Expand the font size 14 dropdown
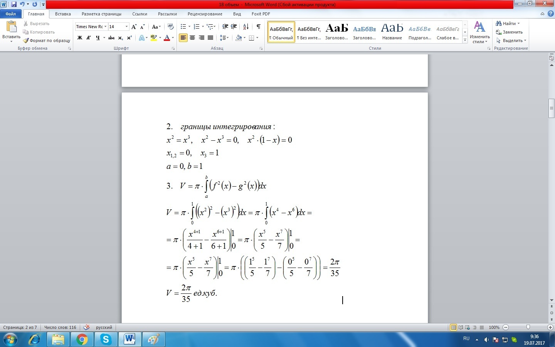 (x=126, y=27)
